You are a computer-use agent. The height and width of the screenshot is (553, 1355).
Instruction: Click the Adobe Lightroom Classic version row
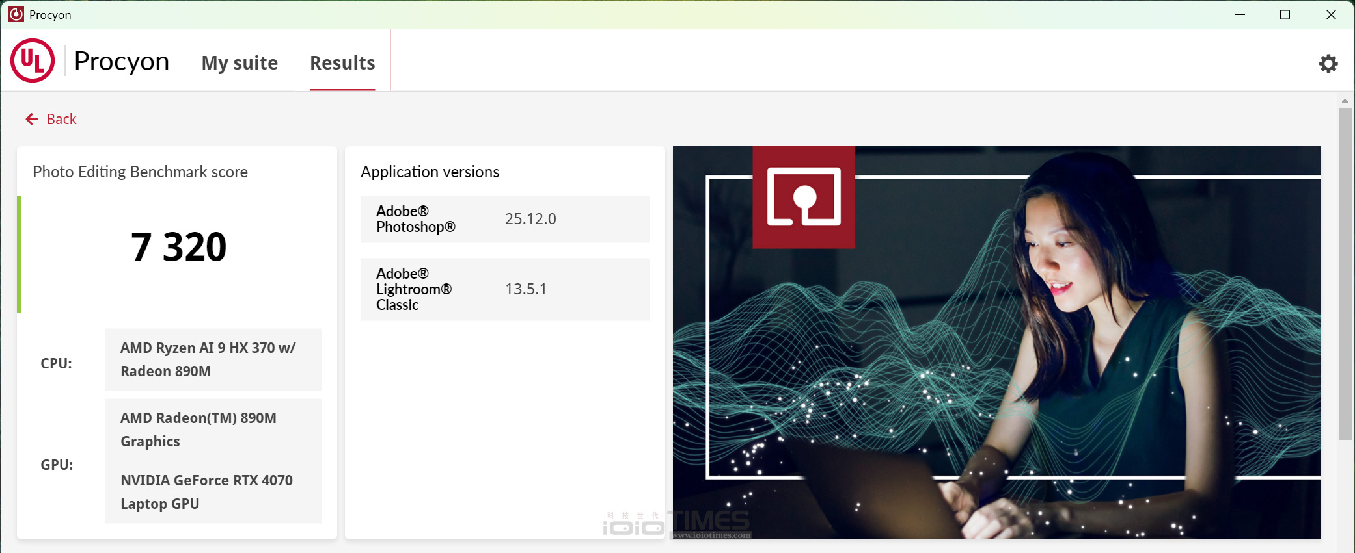pyautogui.click(x=504, y=289)
